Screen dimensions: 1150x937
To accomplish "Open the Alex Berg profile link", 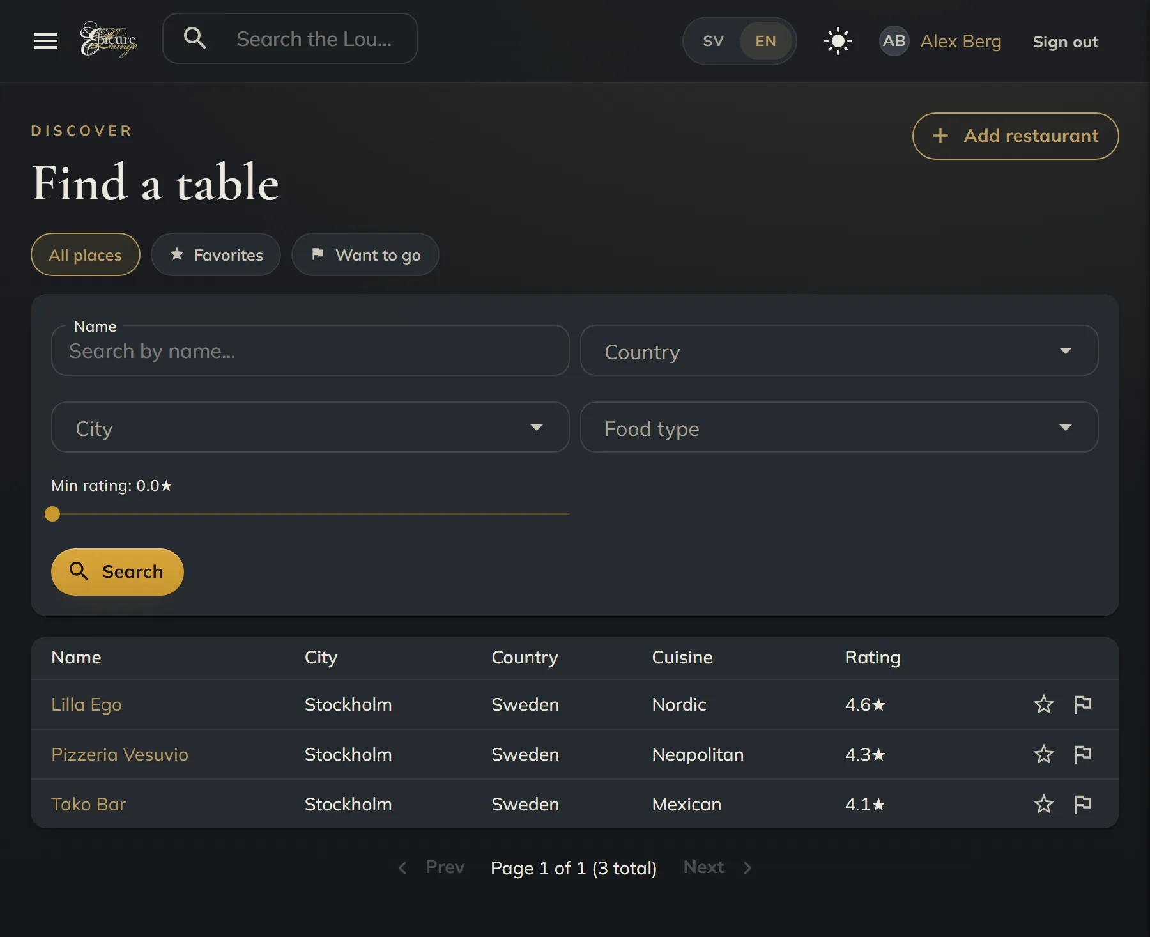I will tap(961, 41).
